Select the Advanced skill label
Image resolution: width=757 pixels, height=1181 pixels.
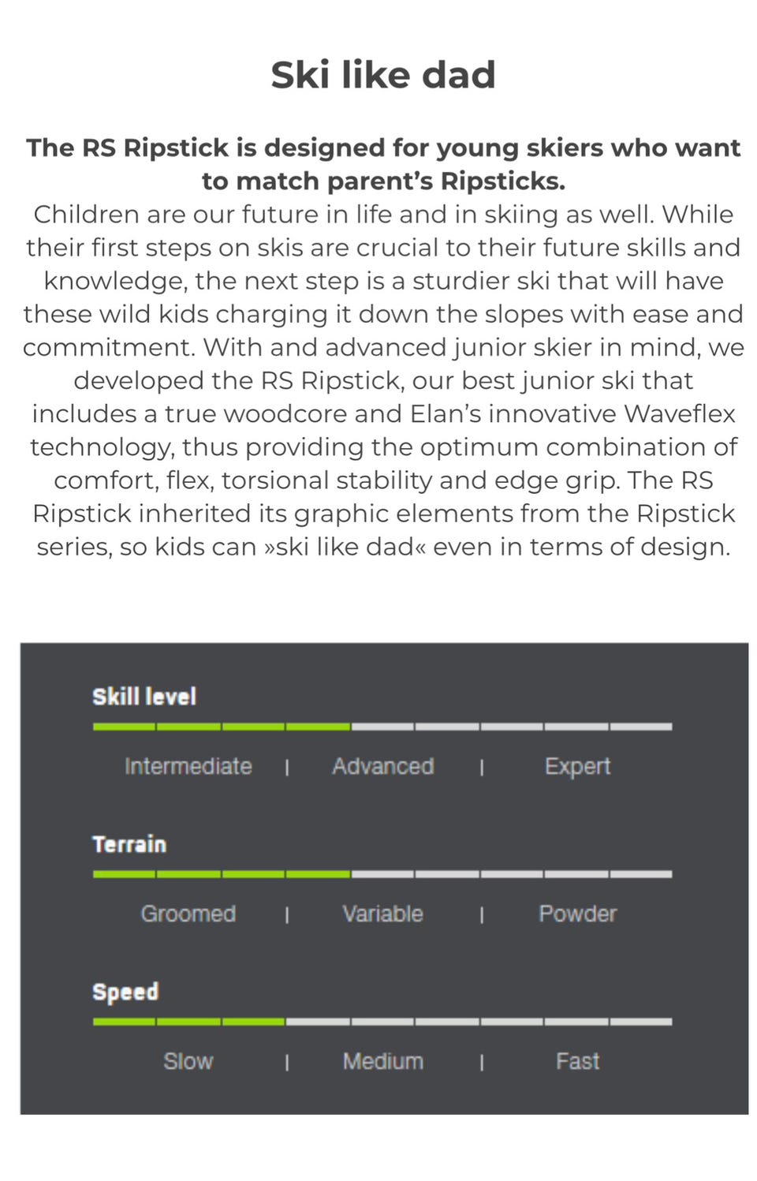(x=382, y=766)
